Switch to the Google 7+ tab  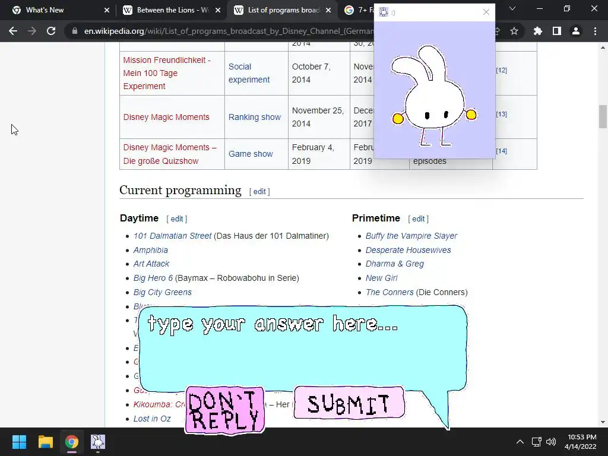(359, 10)
